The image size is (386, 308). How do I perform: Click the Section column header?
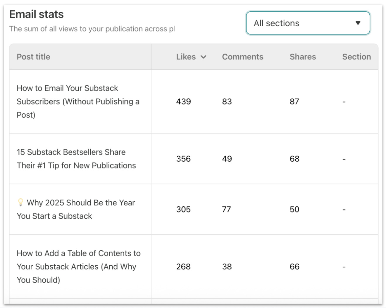click(x=356, y=57)
